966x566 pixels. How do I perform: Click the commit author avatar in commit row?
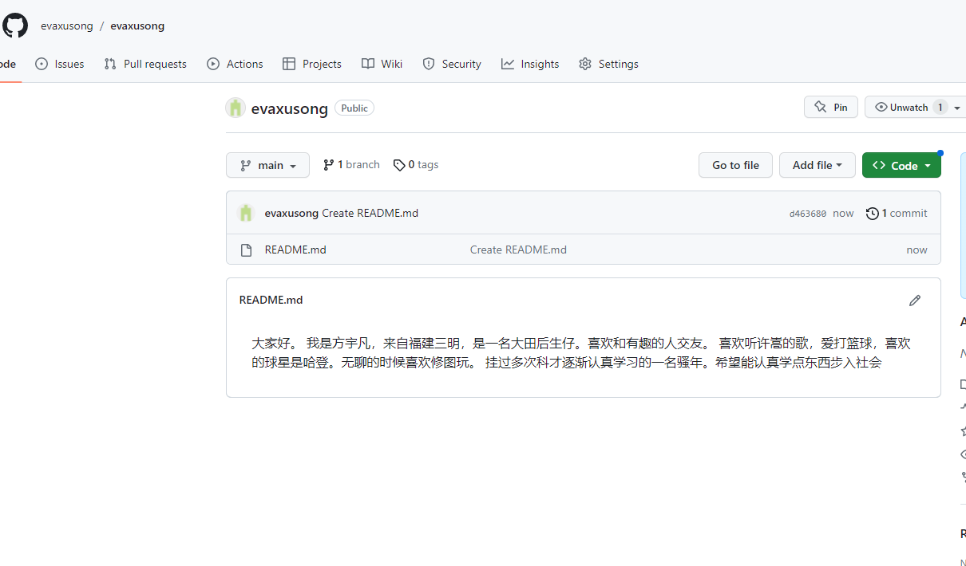point(246,213)
